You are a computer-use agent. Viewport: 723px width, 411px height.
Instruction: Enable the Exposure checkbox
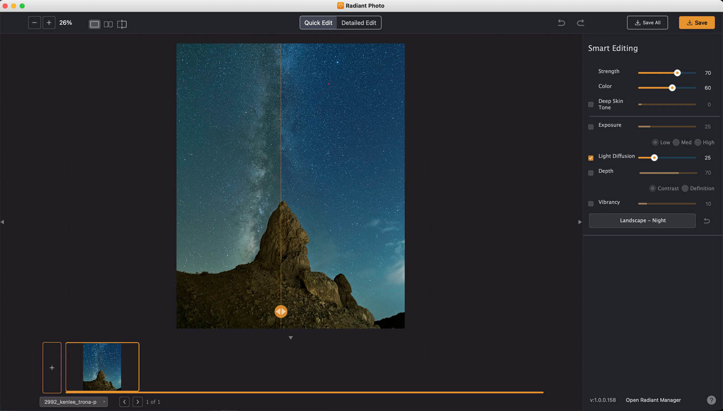(x=591, y=127)
